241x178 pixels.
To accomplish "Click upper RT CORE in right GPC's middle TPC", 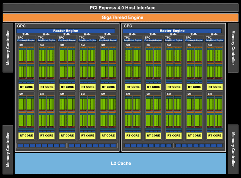I will pos(174,87).
